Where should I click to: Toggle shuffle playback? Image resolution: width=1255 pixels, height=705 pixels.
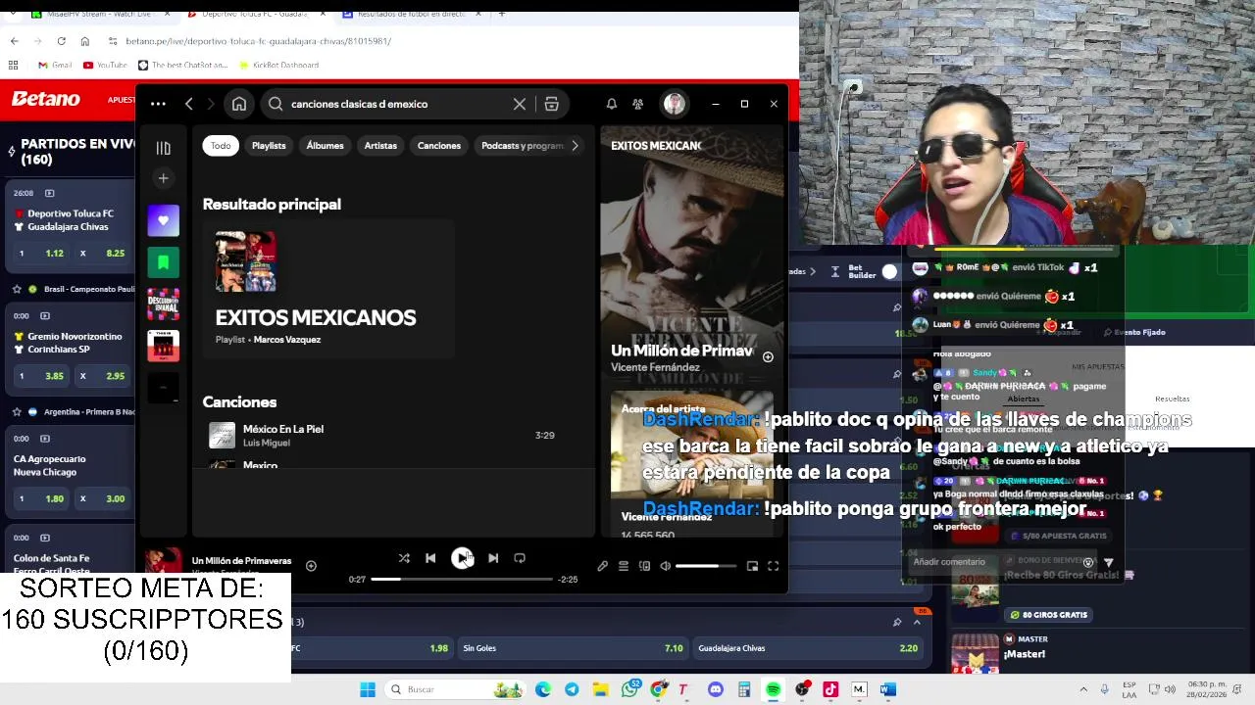404,558
